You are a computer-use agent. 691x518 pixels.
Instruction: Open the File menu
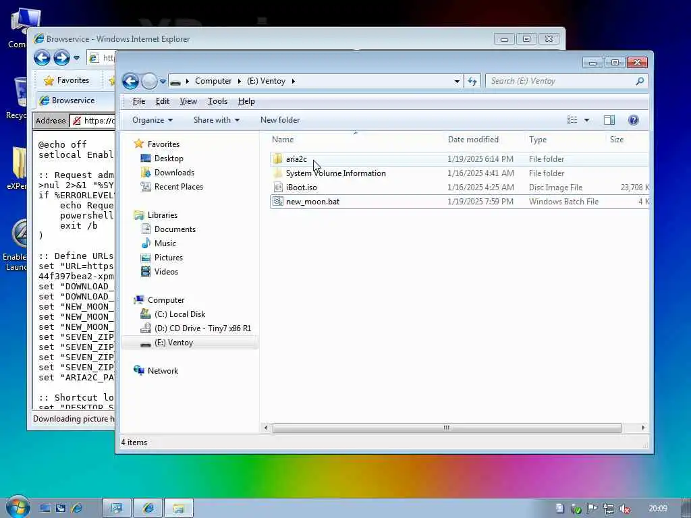click(x=139, y=101)
